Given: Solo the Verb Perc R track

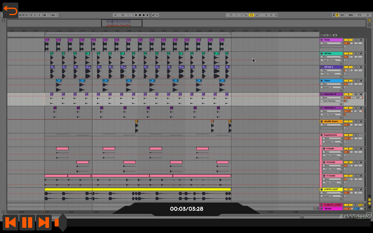Looking at the screenshot, I should [356, 94].
